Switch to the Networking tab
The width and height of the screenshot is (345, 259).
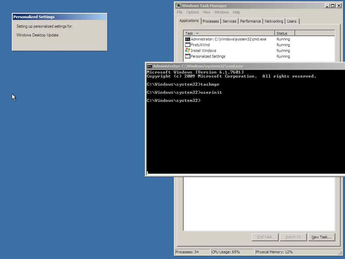pos(274,21)
